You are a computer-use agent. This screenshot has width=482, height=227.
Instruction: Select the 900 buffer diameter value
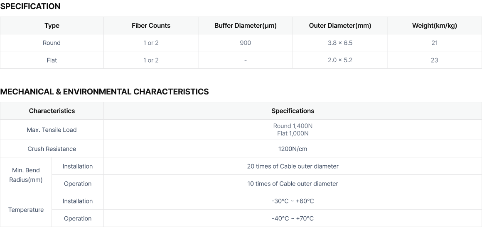pyautogui.click(x=245, y=43)
